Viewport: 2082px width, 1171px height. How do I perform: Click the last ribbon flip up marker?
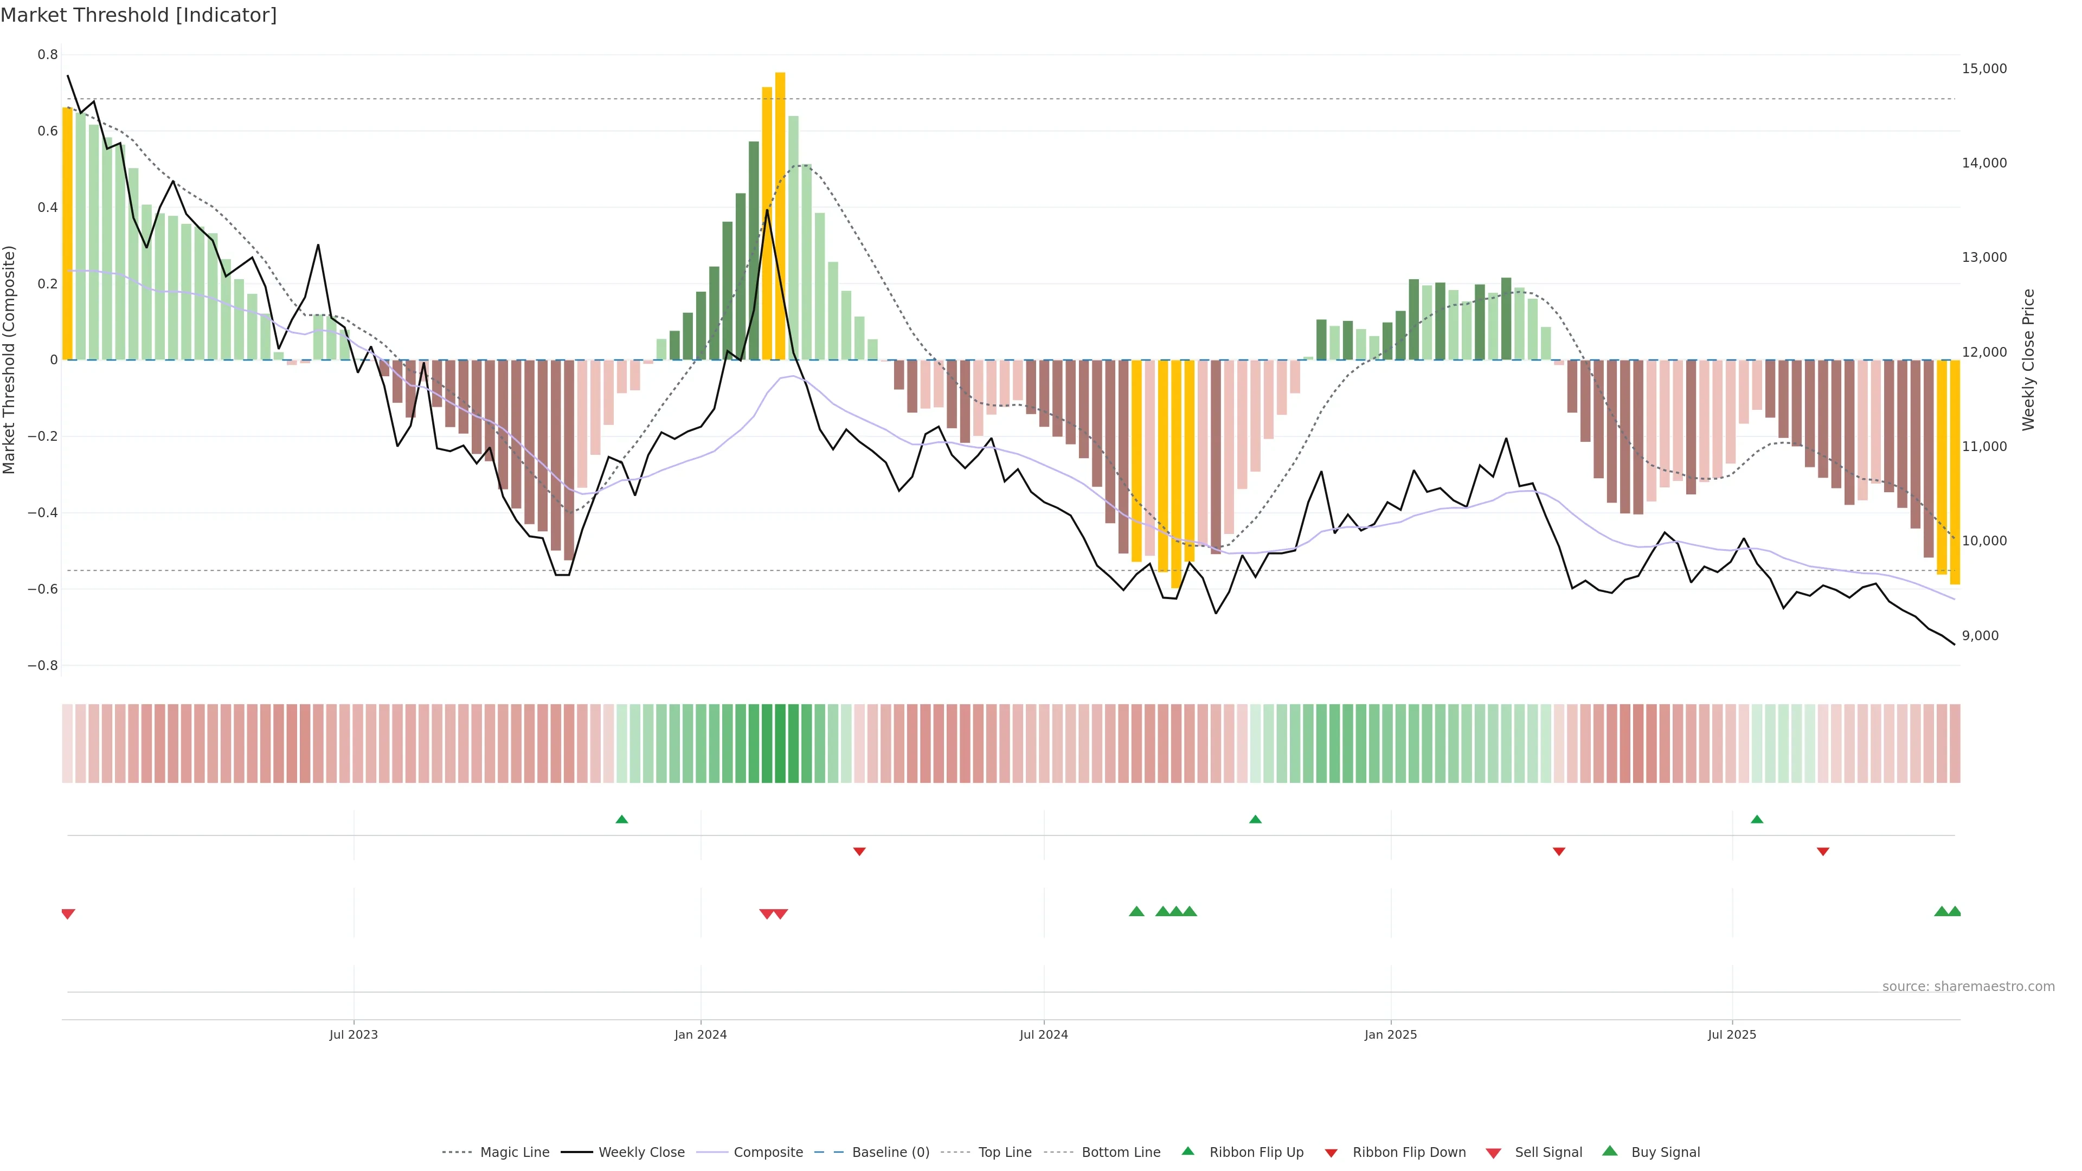click(x=1756, y=820)
